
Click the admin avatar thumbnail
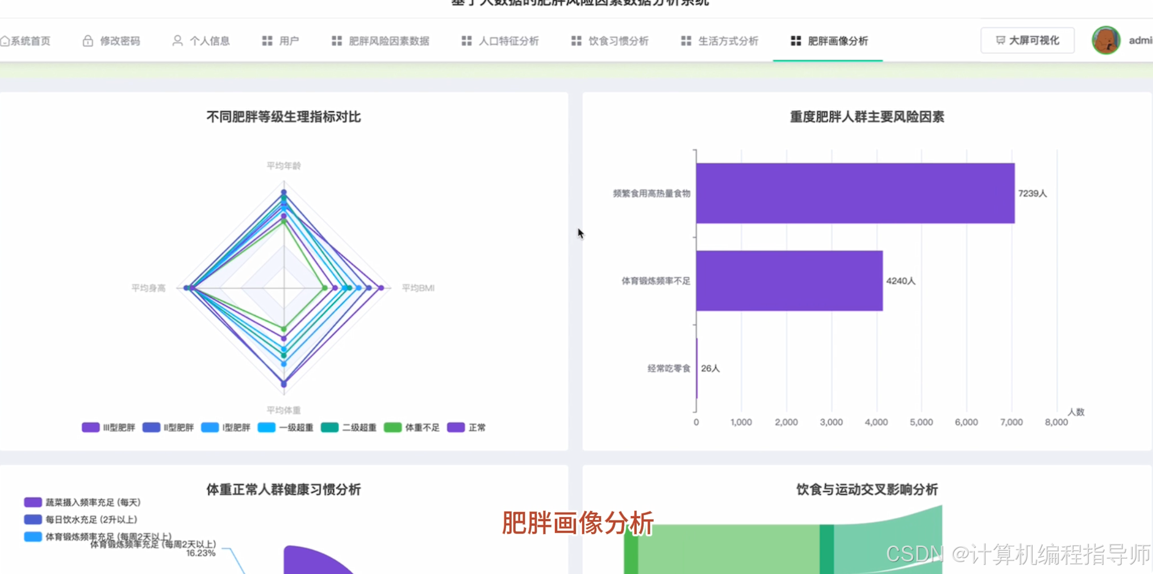pyautogui.click(x=1105, y=40)
